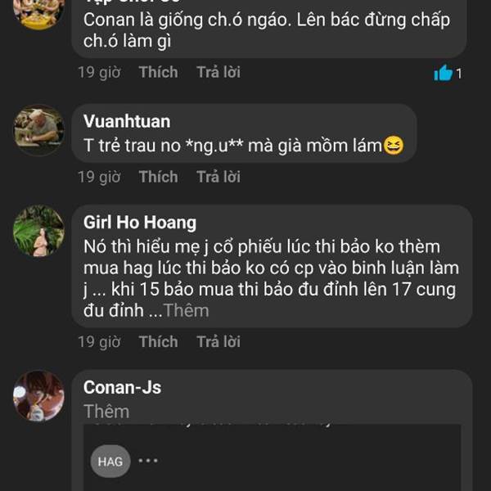Open Girl Ho Hoang's avatar
This screenshot has width=491, height=491.
pyautogui.click(x=38, y=230)
